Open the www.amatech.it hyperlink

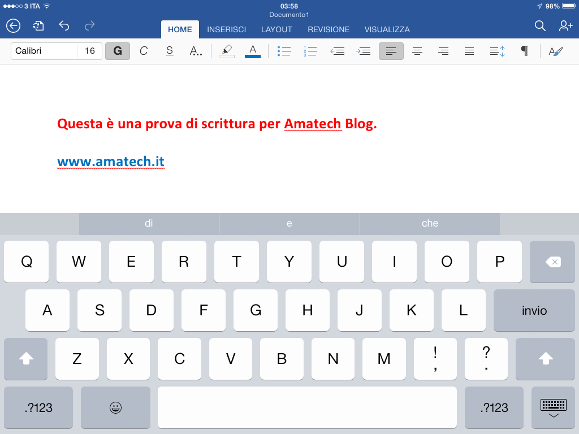(x=111, y=161)
